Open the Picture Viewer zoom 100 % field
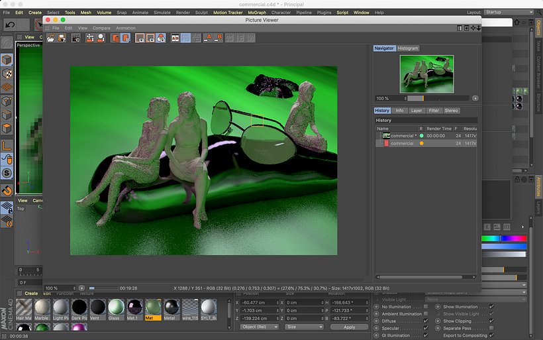 click(60, 288)
